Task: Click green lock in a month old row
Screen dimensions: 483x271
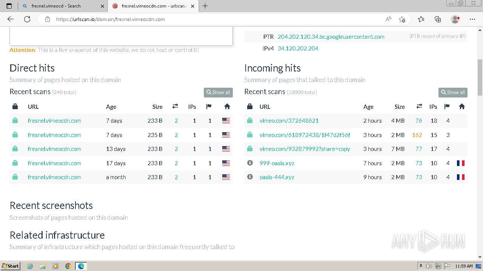Action: click(x=15, y=177)
